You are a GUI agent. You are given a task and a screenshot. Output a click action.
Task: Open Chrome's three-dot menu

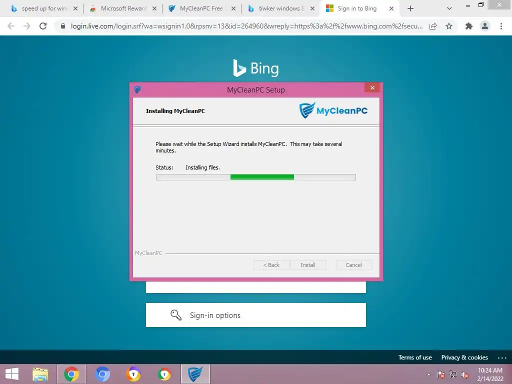coord(501,26)
